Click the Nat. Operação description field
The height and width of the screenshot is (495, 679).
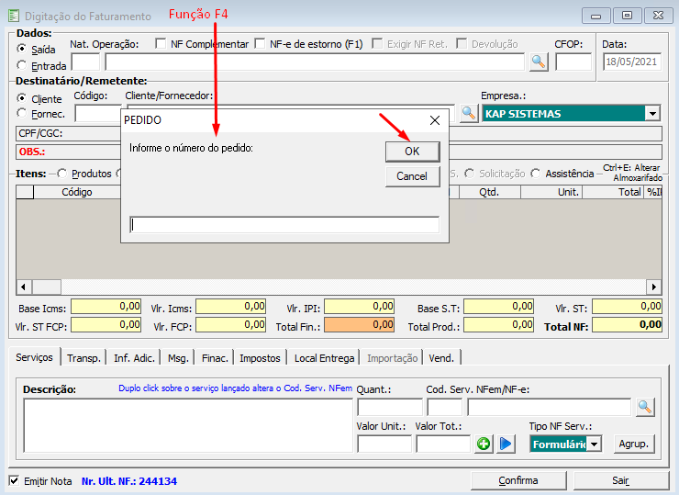[315, 62]
